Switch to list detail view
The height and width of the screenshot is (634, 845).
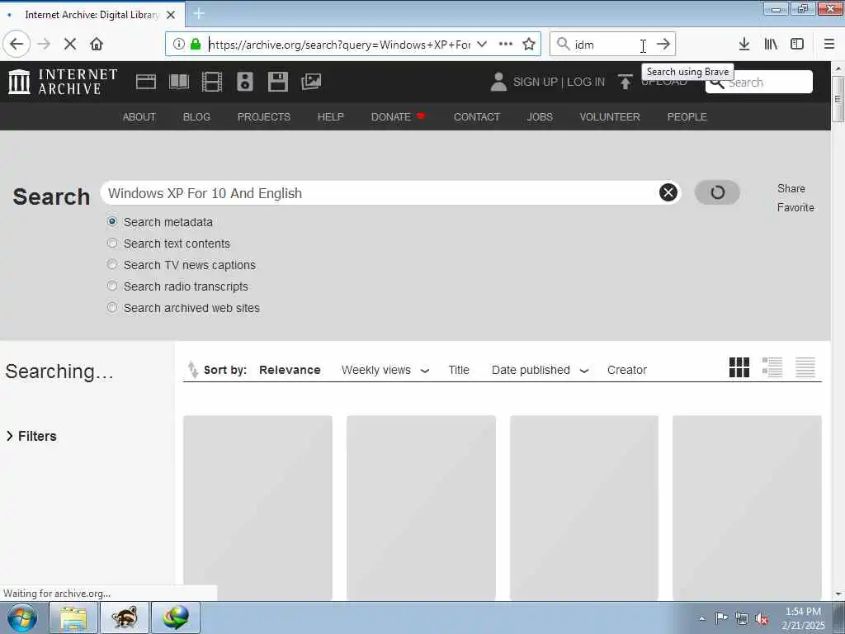pyautogui.click(x=772, y=367)
